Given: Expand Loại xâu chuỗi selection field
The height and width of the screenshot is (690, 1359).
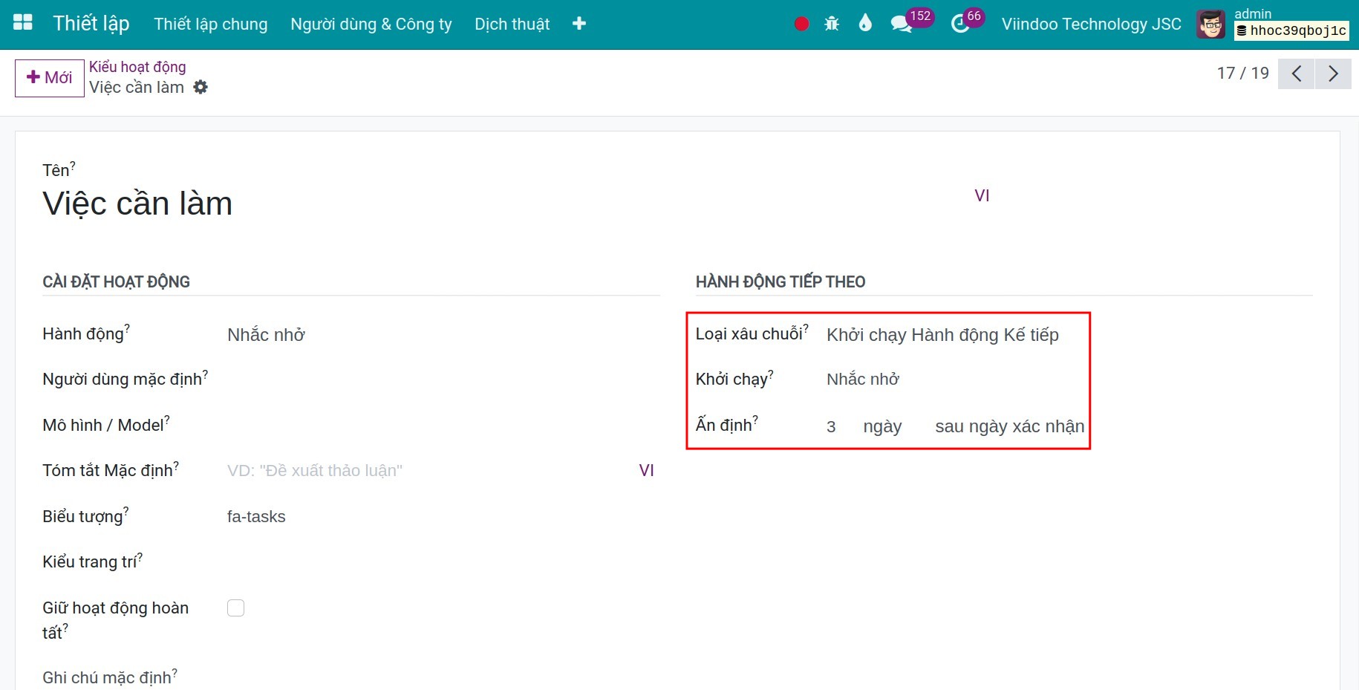Looking at the screenshot, I should [954, 335].
